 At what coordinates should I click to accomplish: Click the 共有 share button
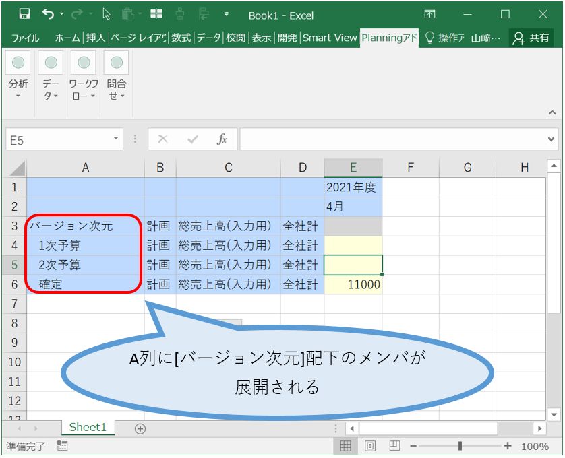531,38
